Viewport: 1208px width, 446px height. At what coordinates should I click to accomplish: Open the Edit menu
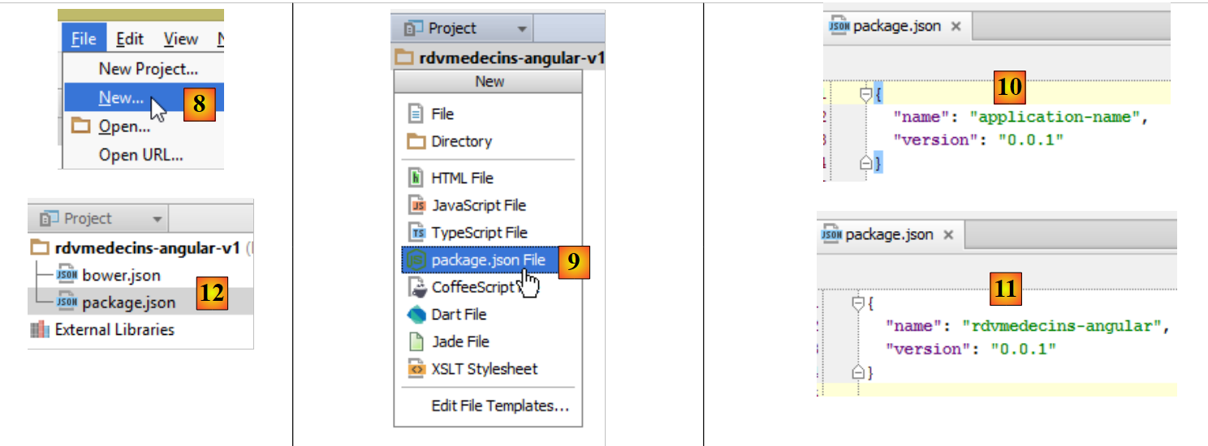[x=129, y=39]
